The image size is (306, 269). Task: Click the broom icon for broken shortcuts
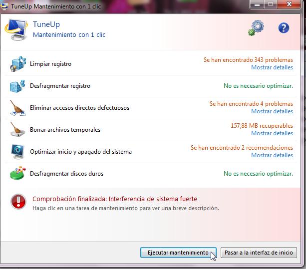[17, 108]
